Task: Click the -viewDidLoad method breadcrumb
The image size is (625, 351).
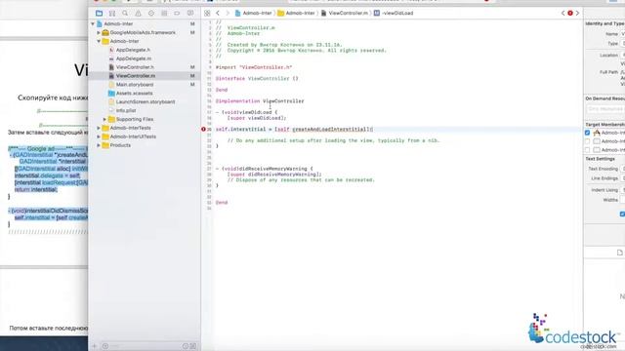Action: pos(394,13)
